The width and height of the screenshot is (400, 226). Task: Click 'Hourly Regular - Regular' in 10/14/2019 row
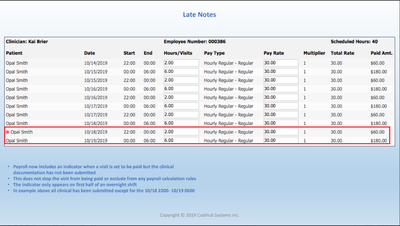click(x=228, y=63)
